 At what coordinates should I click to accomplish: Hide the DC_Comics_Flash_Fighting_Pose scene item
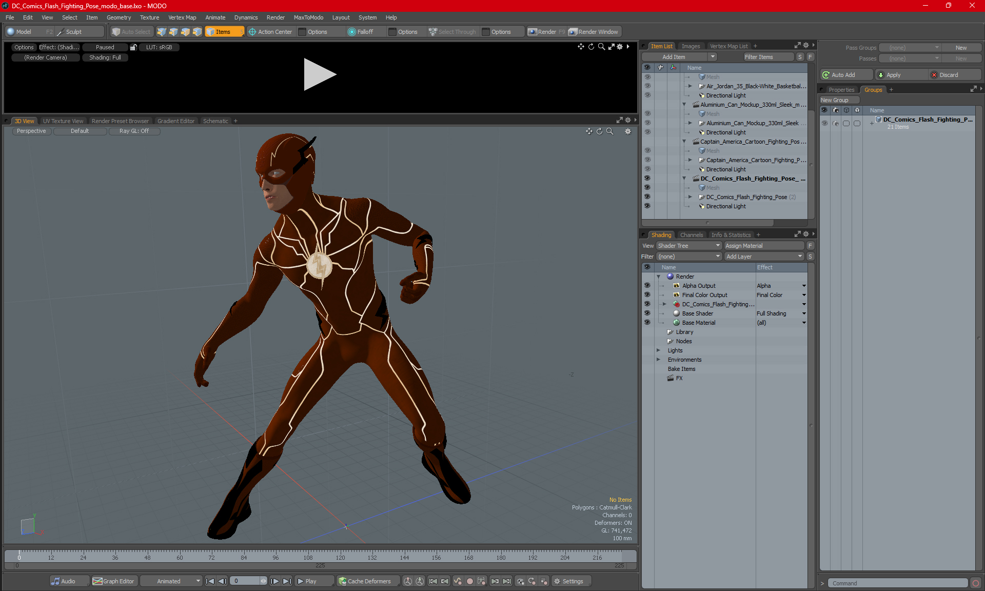[x=647, y=179]
